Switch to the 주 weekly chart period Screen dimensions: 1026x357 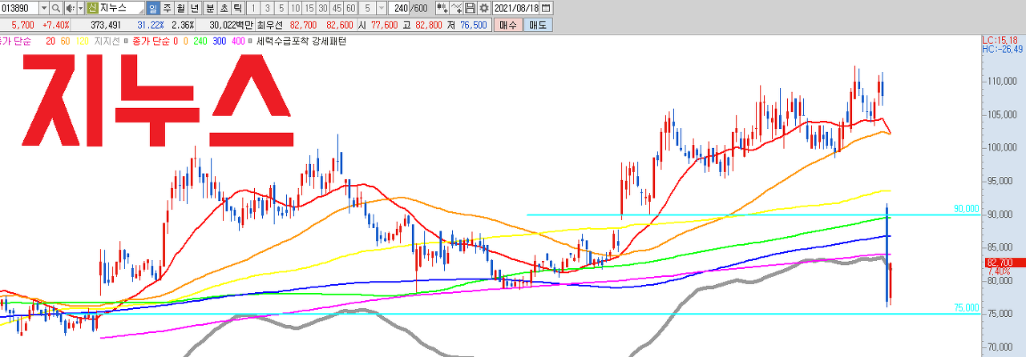(167, 8)
